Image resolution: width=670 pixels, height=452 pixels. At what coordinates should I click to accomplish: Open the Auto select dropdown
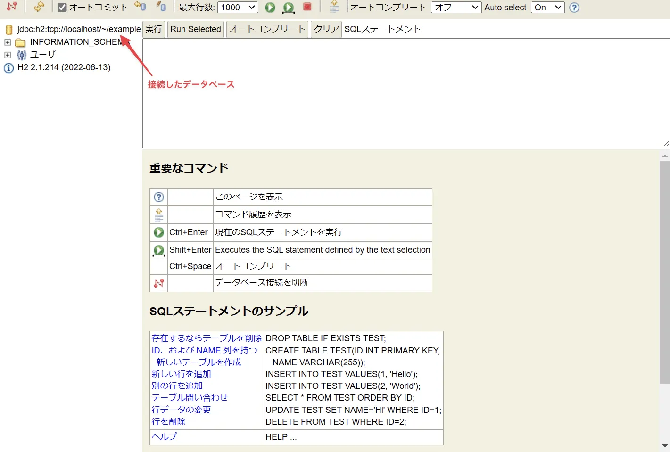547,7
